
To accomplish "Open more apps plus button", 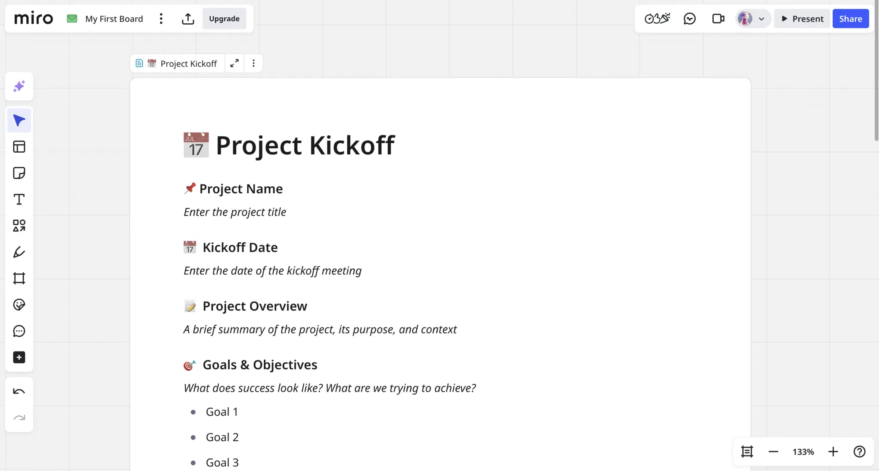I will tap(19, 357).
